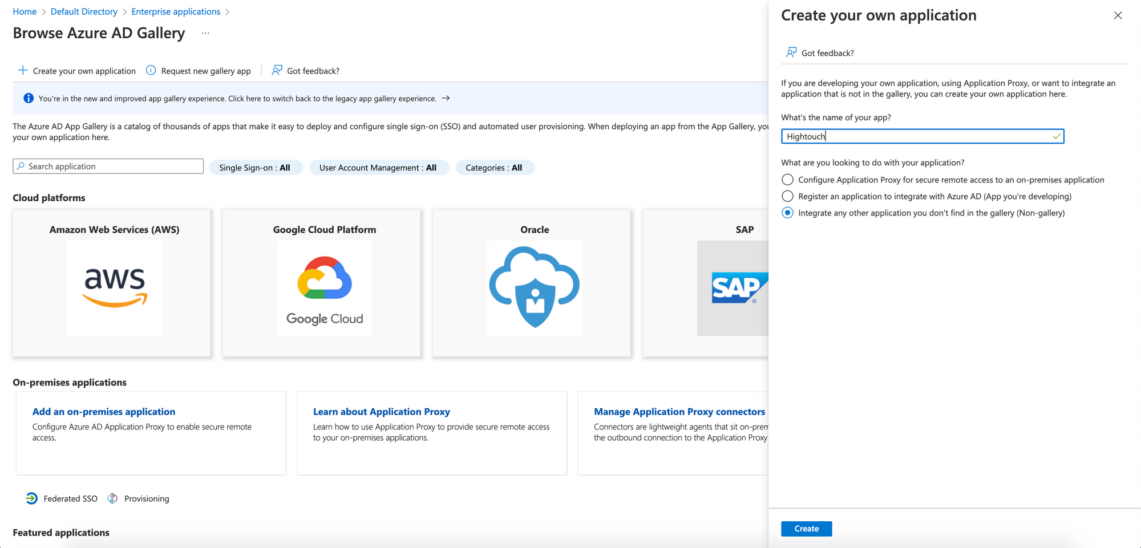
Task: Click the info icon beside Request new gallery app
Action: [151, 70]
